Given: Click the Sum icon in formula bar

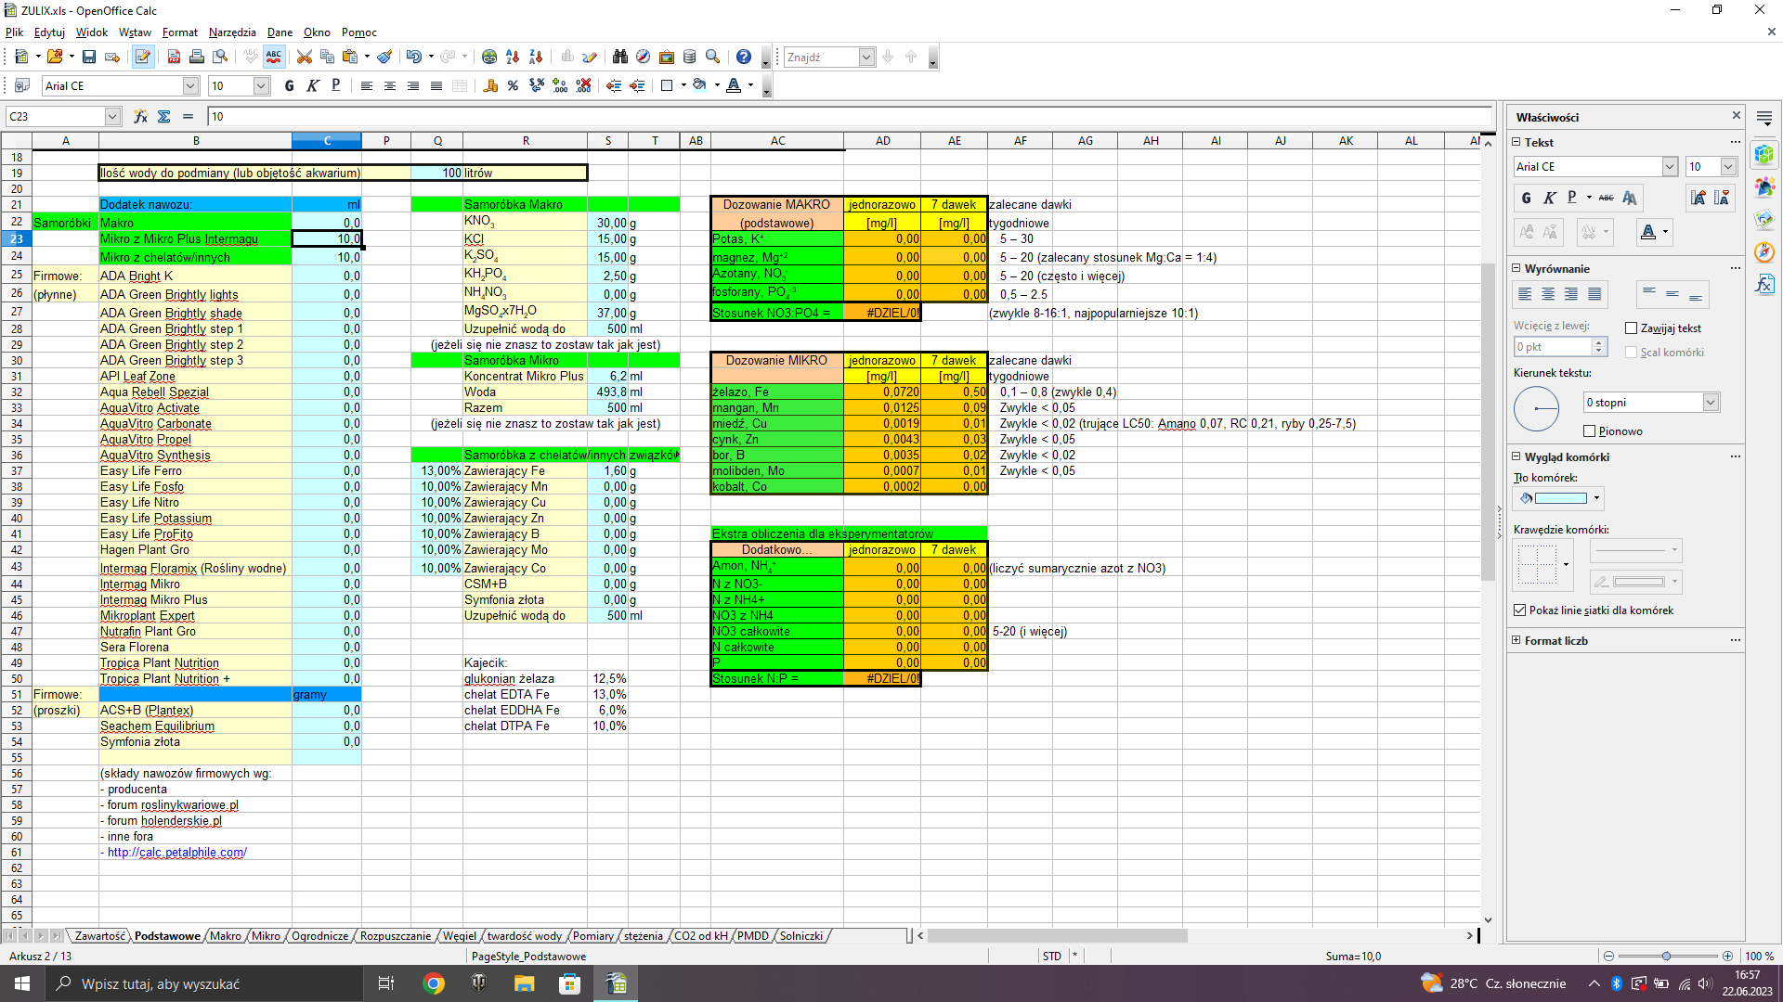Looking at the screenshot, I should coord(164,117).
